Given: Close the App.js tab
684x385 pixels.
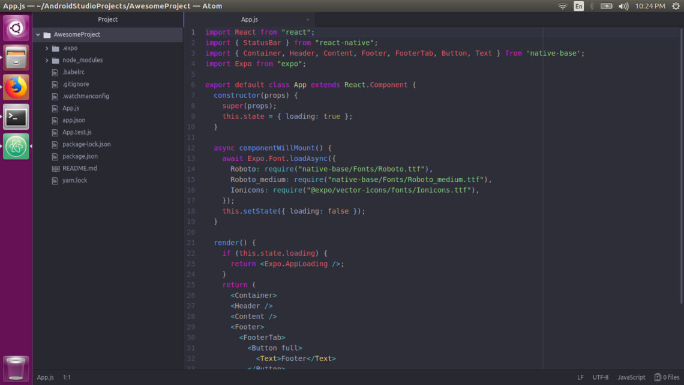Looking at the screenshot, I should click(x=308, y=19).
